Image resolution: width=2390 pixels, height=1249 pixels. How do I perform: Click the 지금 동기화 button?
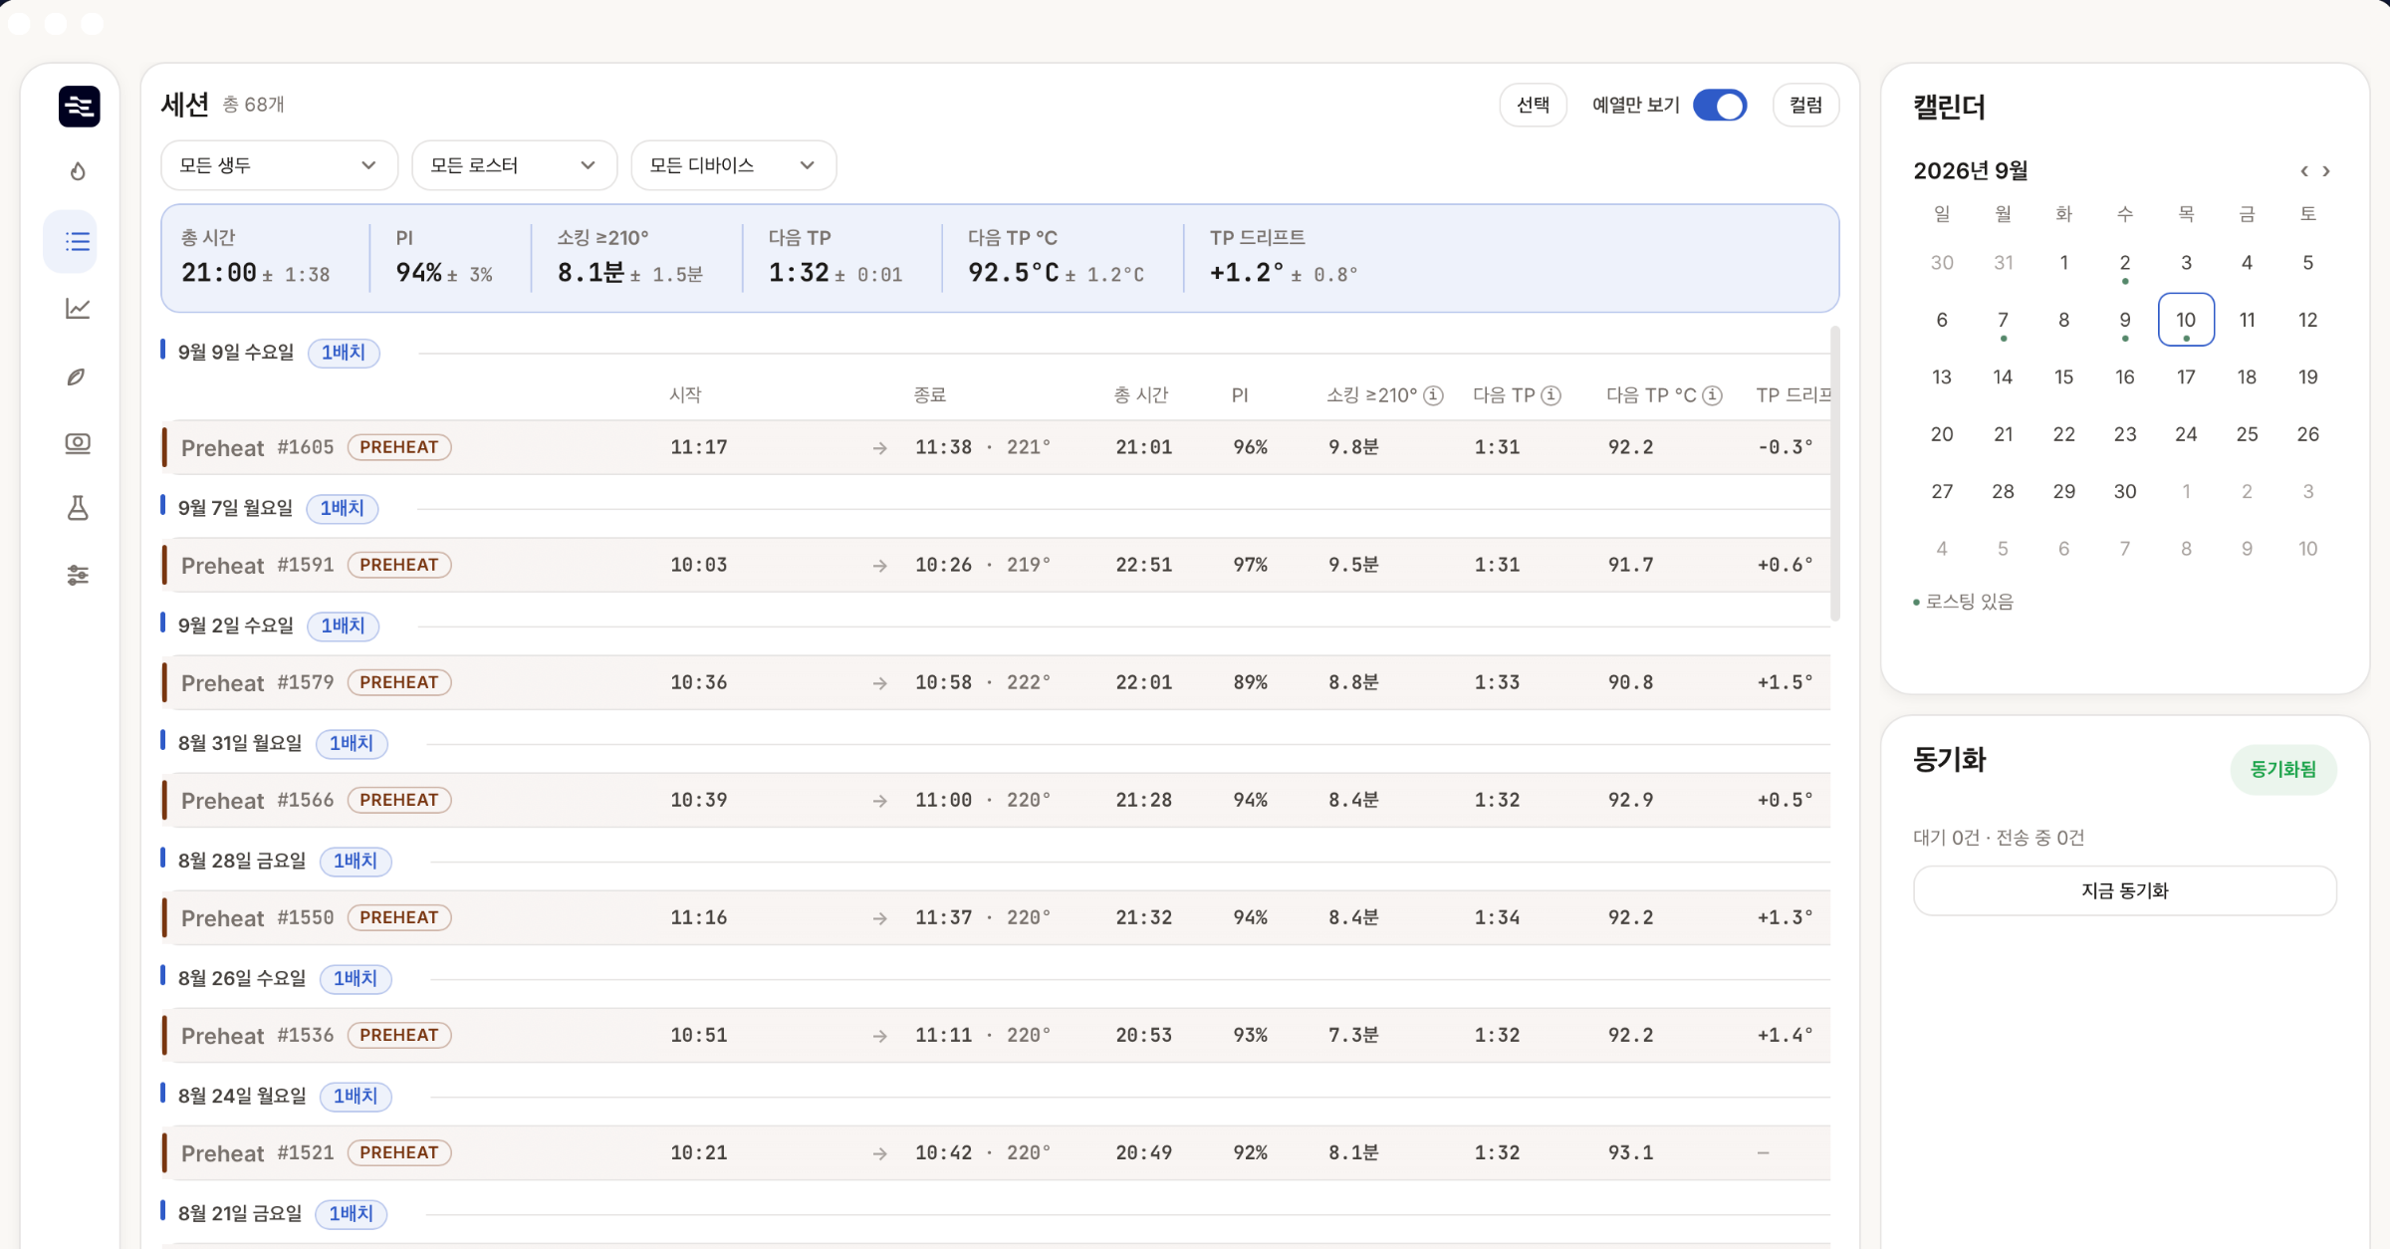(2125, 890)
